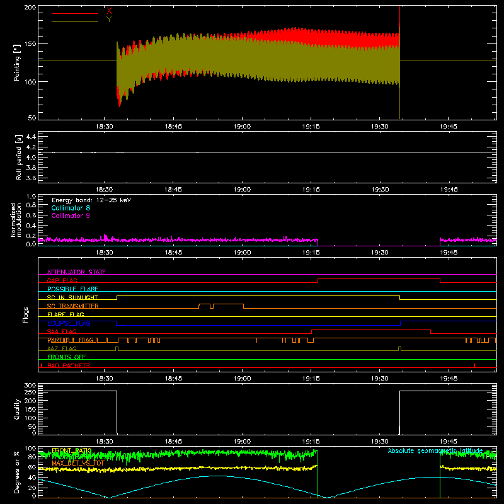Viewport: 504px width, 504px height.
Task: Click the 1.0 tick on modulation axis
Action: [31, 197]
